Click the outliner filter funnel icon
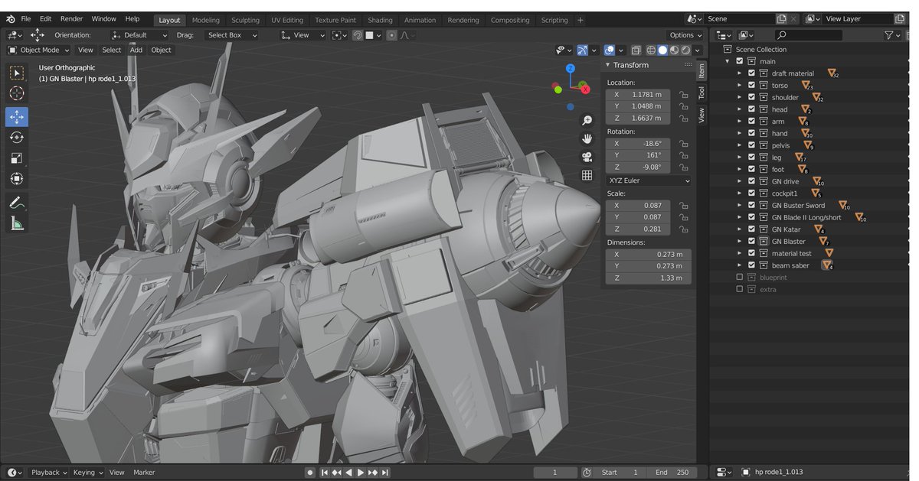Image resolution: width=919 pixels, height=481 pixels. pyautogui.click(x=888, y=35)
